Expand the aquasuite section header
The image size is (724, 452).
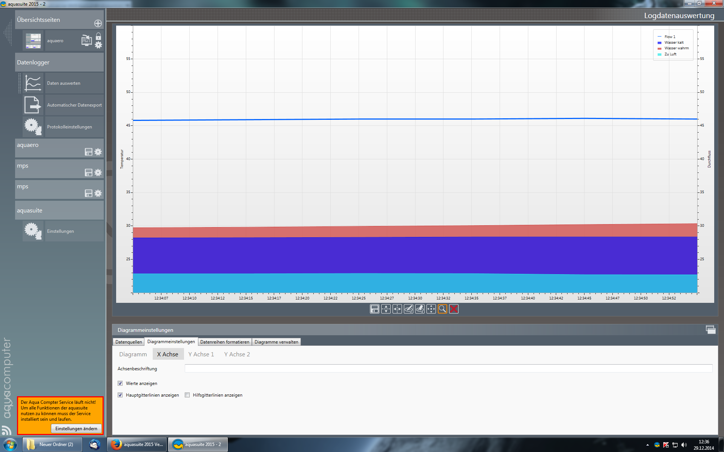click(59, 211)
